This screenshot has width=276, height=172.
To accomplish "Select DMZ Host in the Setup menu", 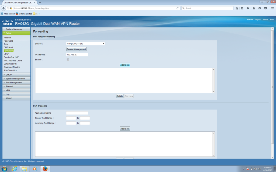I will click(x=8, y=48).
